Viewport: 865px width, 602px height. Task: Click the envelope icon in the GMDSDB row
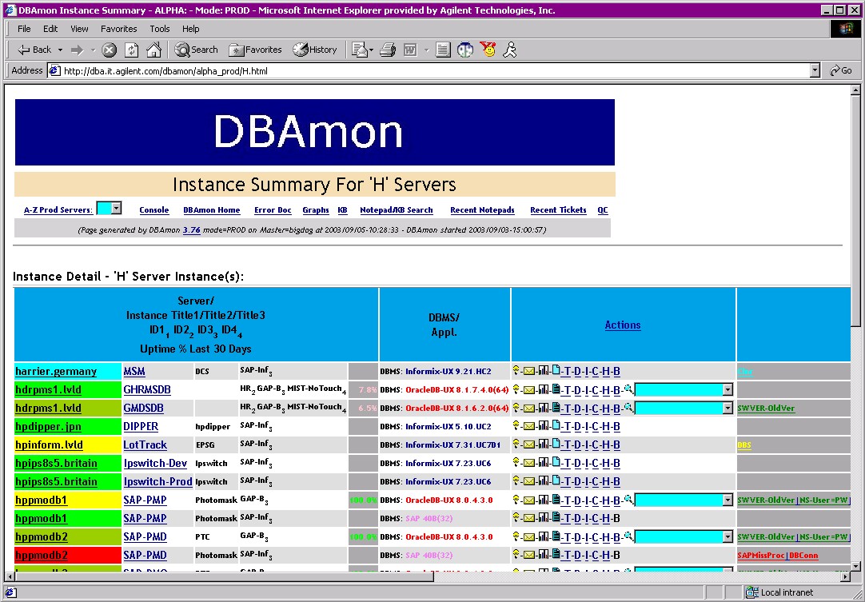529,409
